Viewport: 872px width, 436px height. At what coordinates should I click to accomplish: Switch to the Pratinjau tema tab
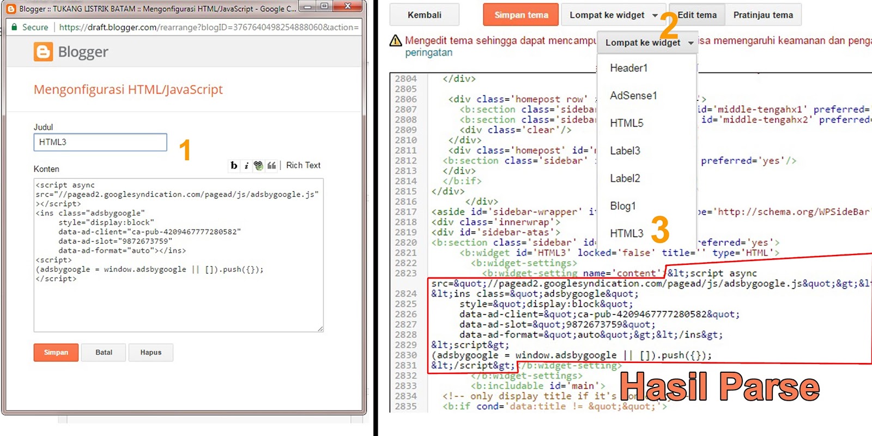763,15
